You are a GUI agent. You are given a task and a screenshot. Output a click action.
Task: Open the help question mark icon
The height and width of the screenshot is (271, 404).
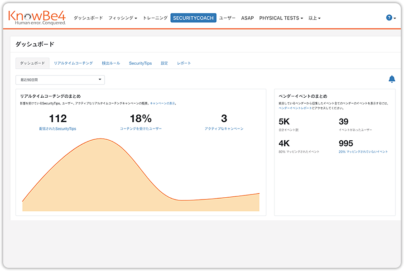[x=389, y=18]
